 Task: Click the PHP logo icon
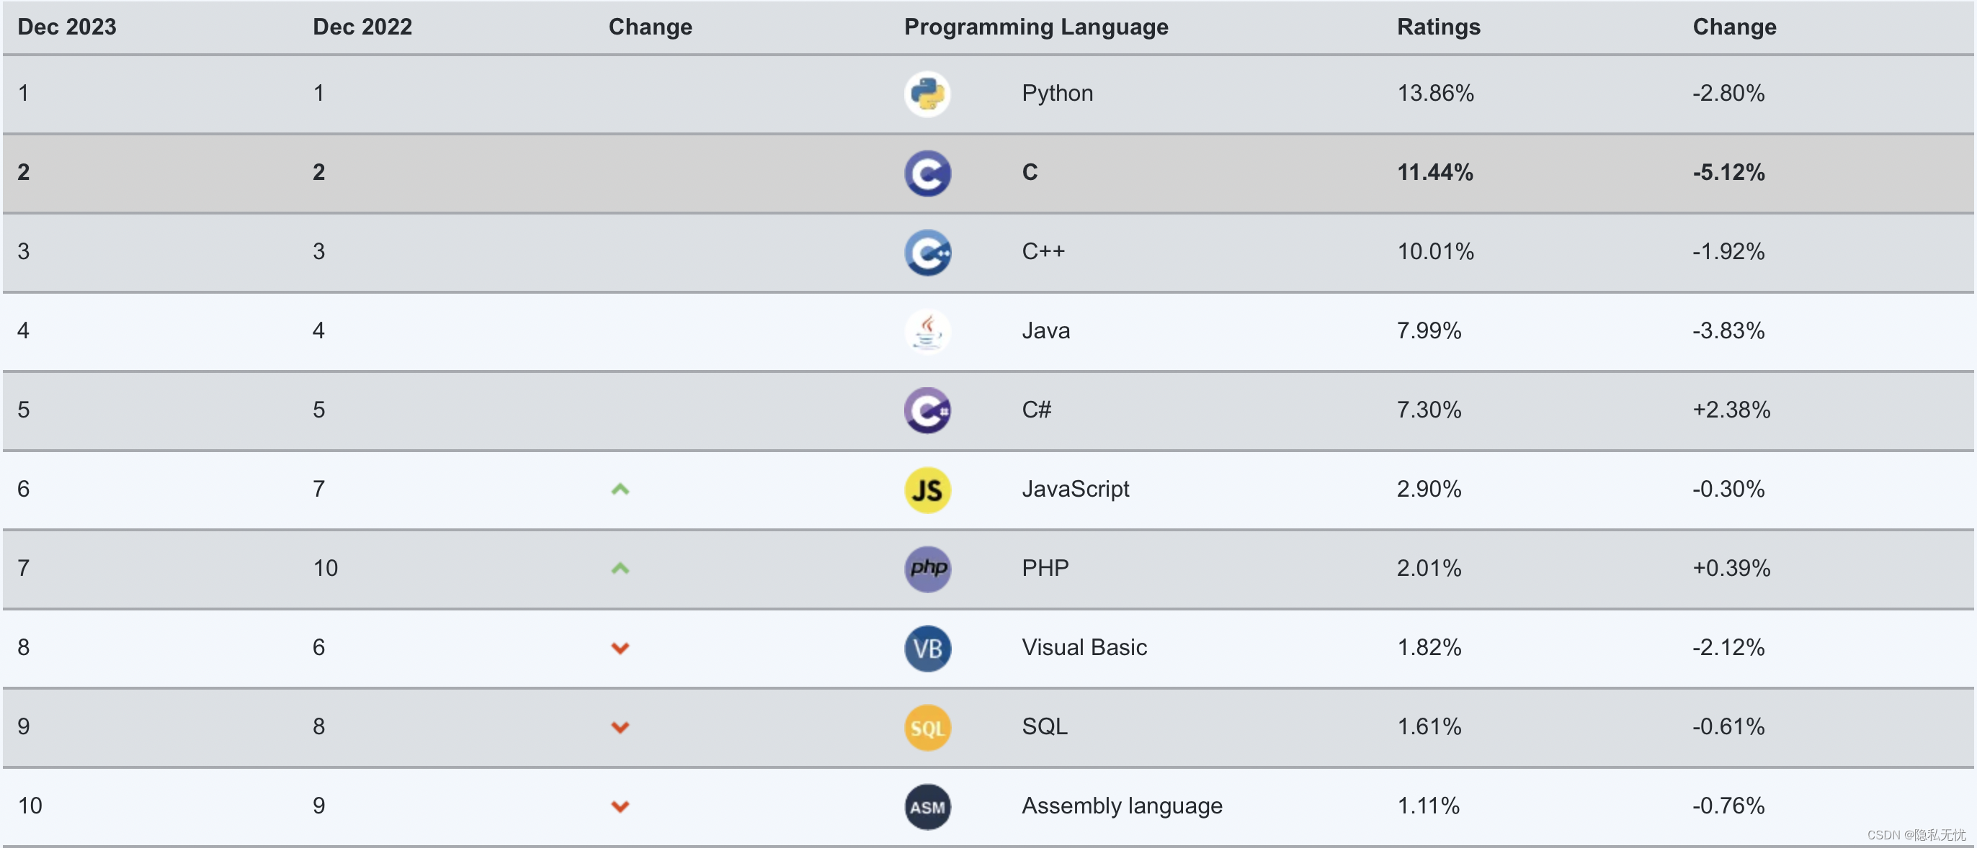coord(927,569)
